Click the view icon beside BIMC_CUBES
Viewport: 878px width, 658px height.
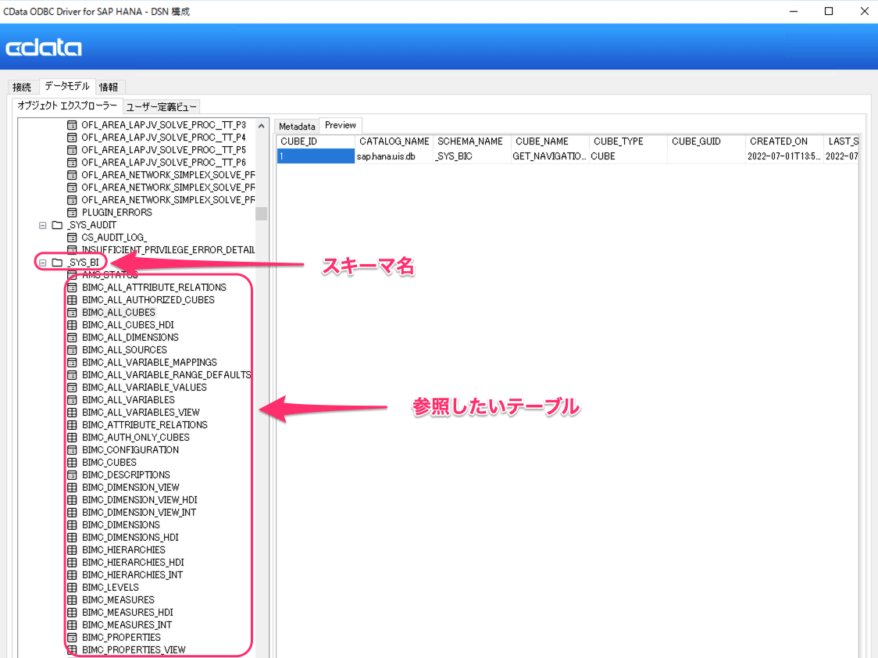(72, 463)
